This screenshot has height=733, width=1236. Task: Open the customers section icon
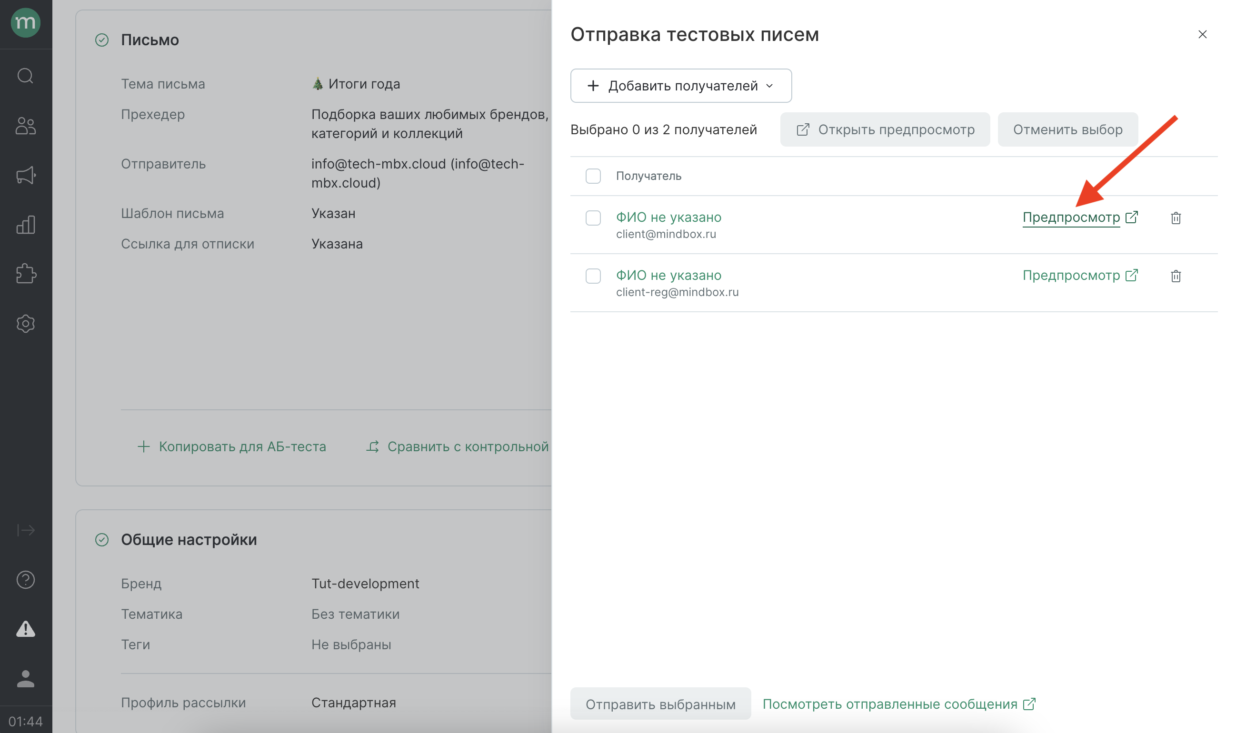[x=26, y=126]
